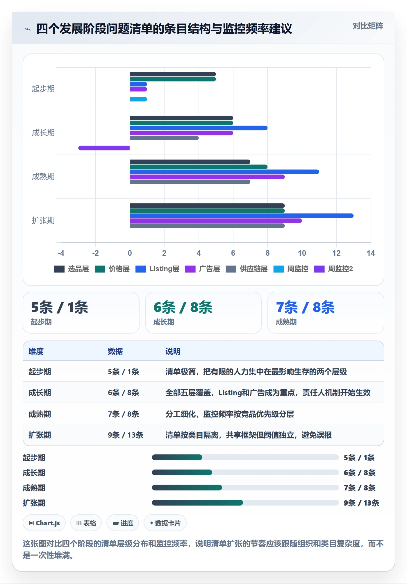Click the 扩张期 Listing层 bar reaching 13

coord(242,216)
